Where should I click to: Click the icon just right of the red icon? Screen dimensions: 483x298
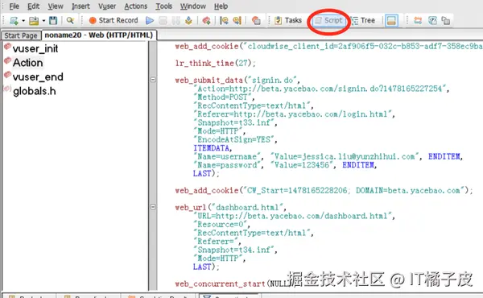coord(224,21)
